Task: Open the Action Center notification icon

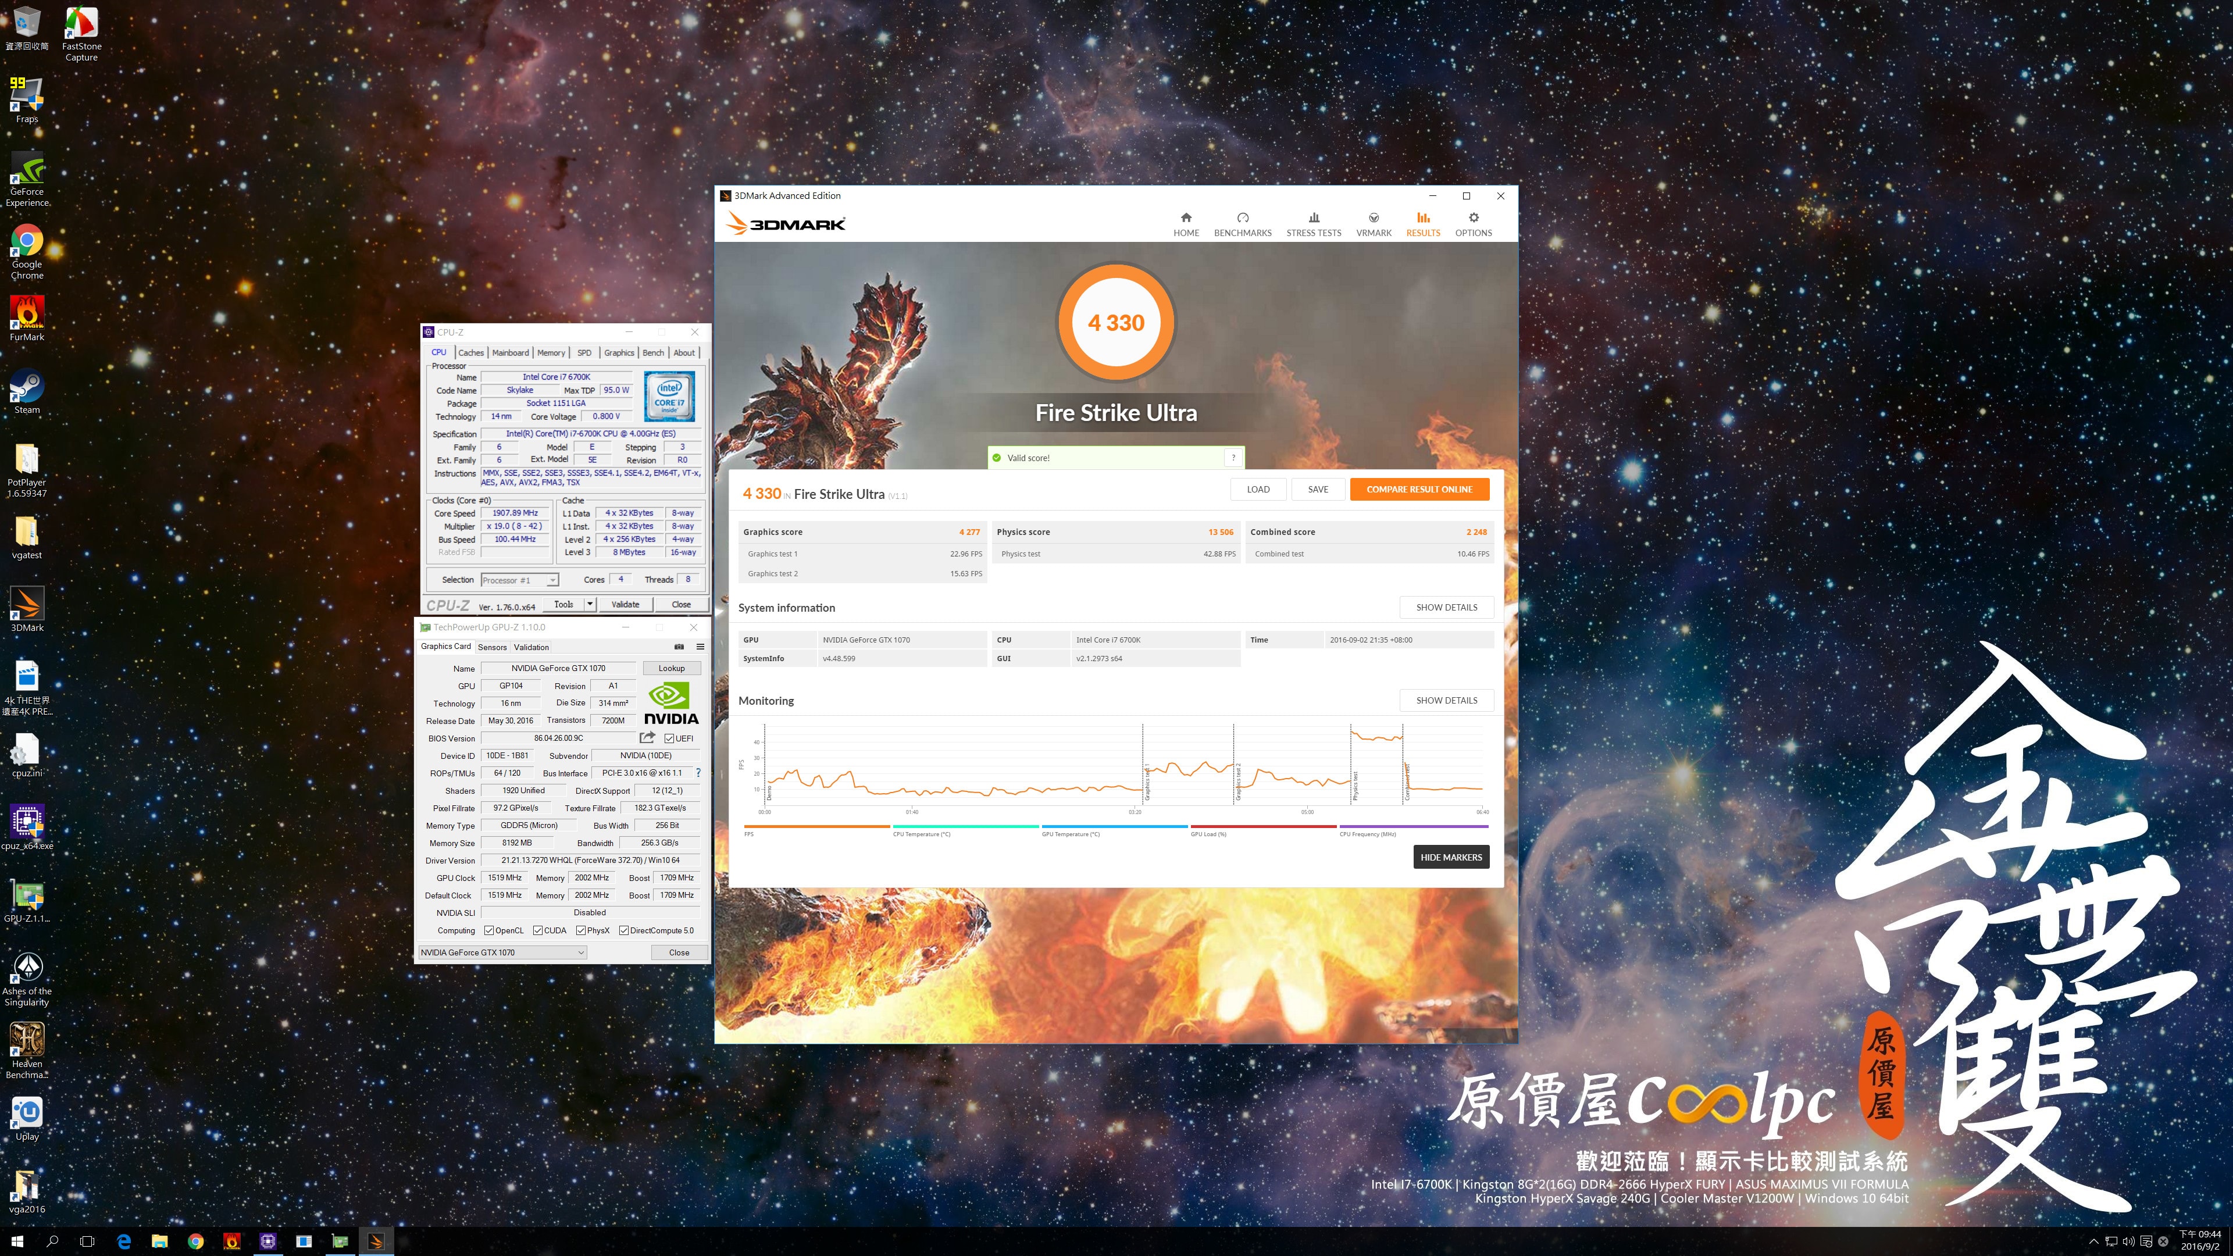Action: 2145,1241
